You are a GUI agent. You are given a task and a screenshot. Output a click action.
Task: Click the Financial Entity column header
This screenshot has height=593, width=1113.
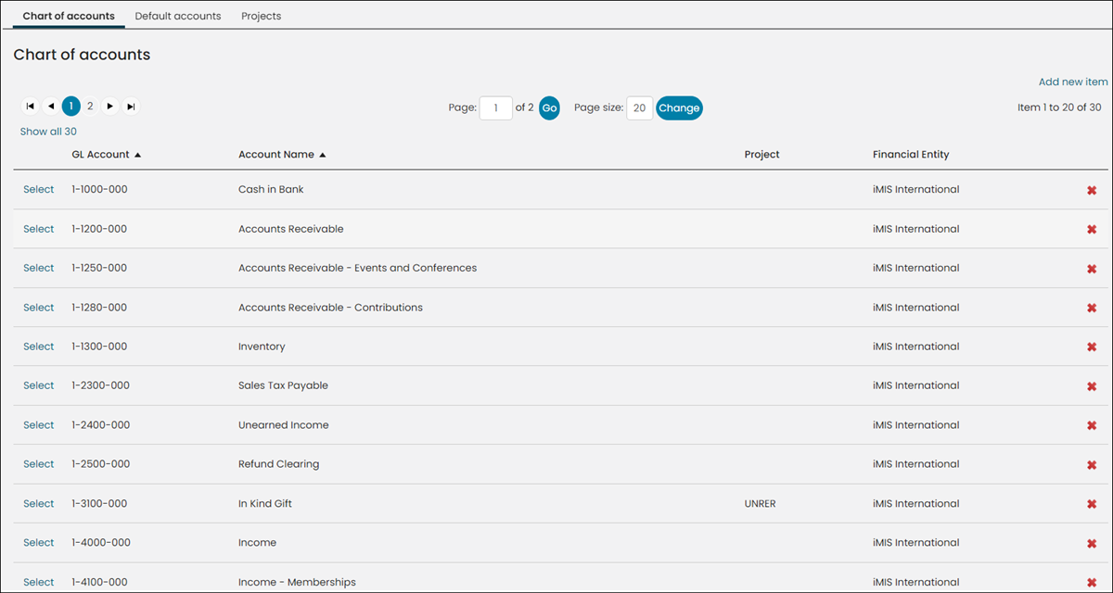point(911,155)
